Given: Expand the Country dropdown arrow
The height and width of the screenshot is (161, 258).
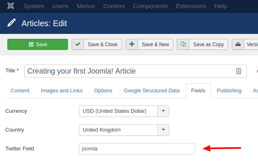Looking at the screenshot, I should click(163, 130).
